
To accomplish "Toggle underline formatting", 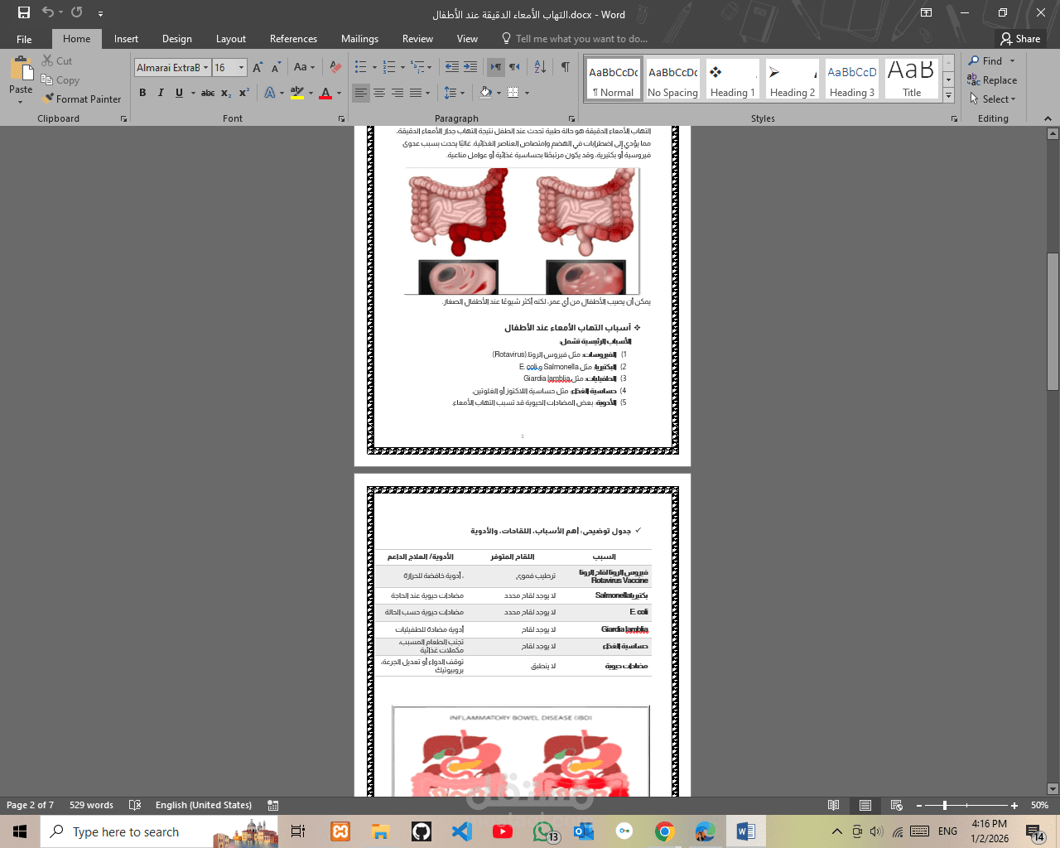I will 179,93.
